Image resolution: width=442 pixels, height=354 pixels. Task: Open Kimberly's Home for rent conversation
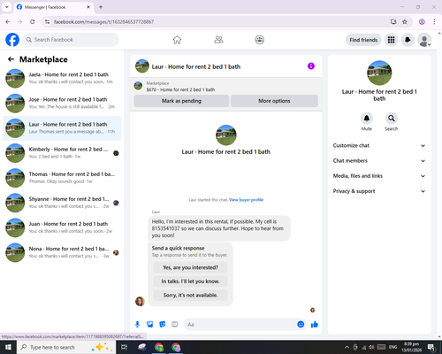tap(62, 153)
